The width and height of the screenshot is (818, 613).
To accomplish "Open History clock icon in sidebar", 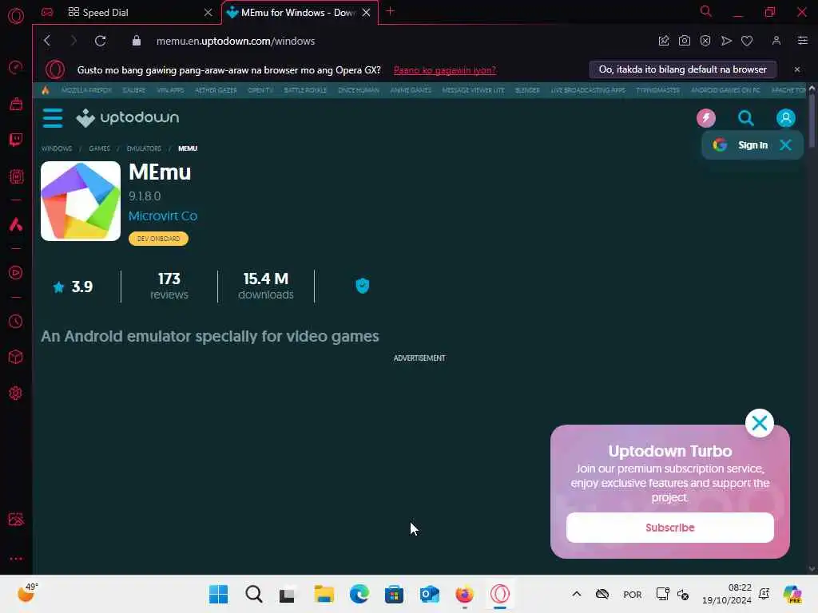I will (16, 321).
